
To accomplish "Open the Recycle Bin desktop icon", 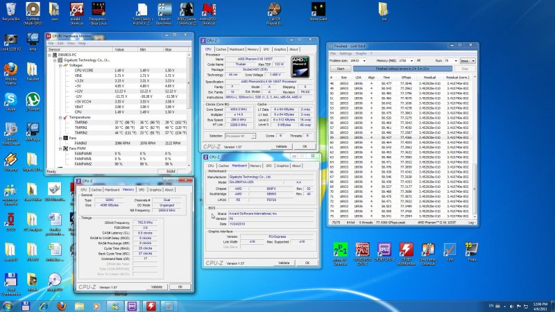I will (x=10, y=9).
